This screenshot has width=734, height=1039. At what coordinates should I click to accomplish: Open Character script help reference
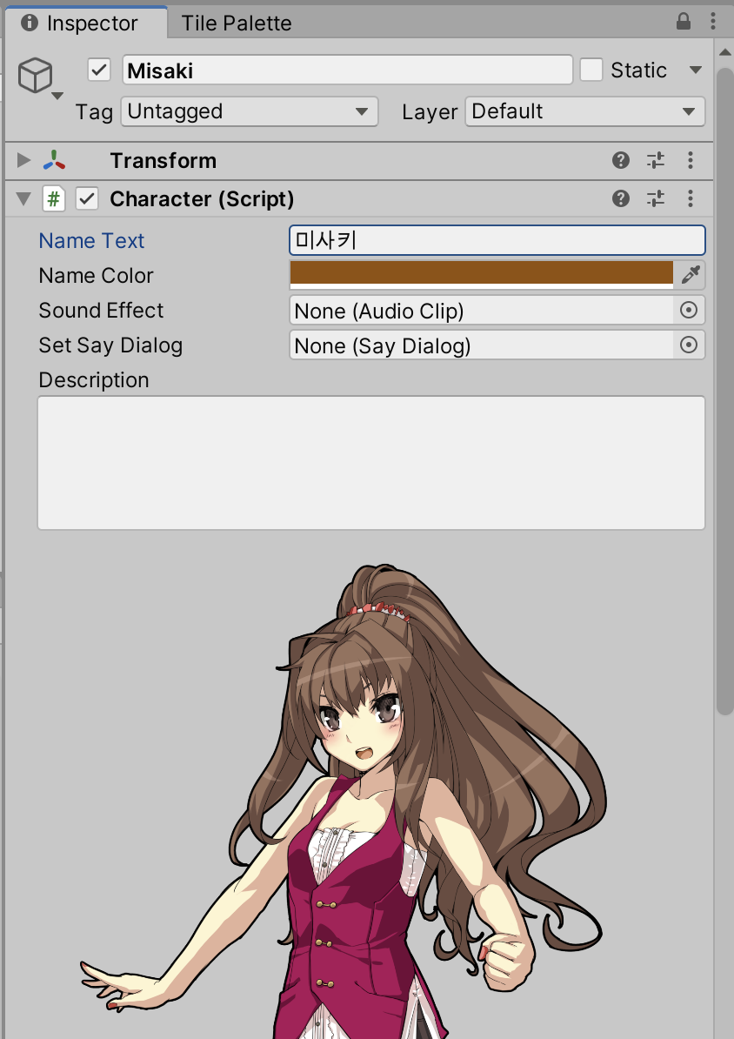pos(621,198)
